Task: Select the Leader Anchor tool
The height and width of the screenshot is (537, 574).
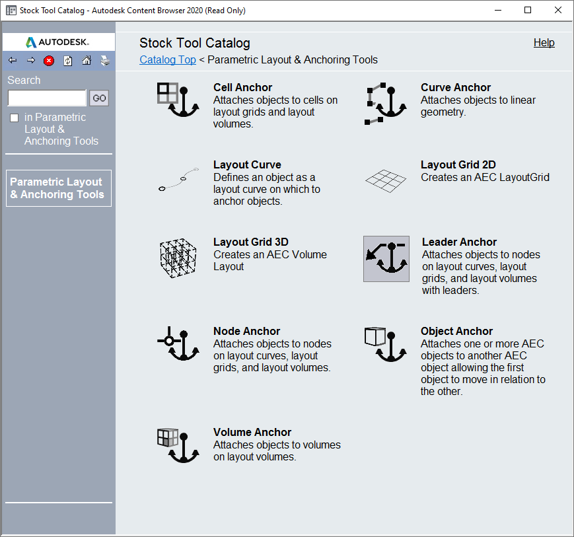Action: [x=386, y=259]
